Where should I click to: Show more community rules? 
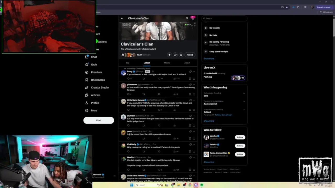tap(209, 59)
